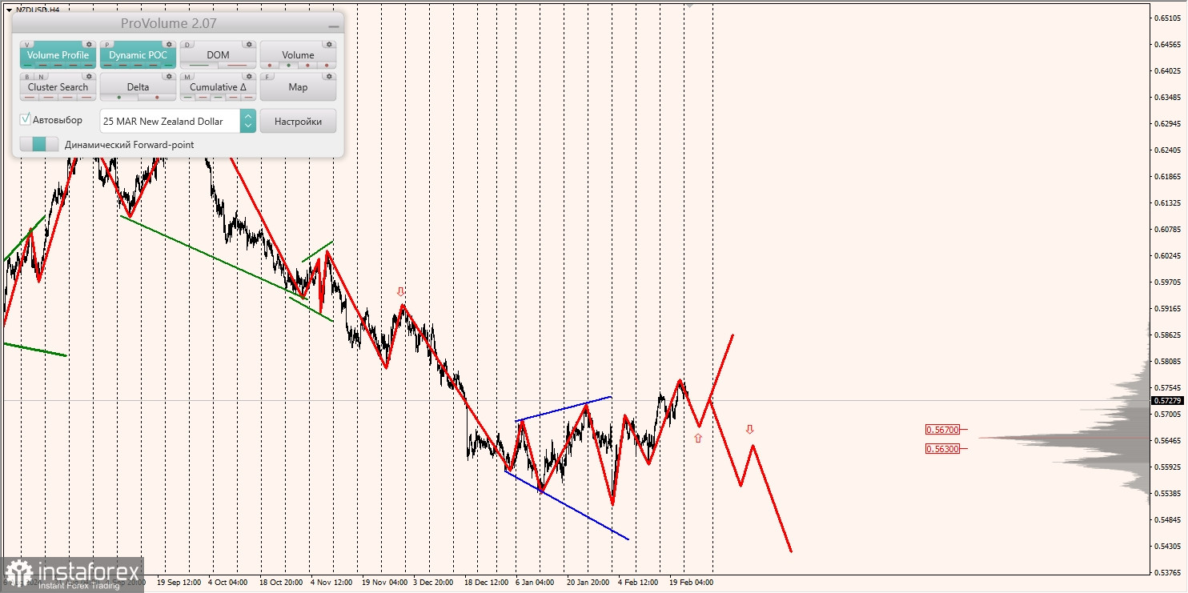This screenshot has width=1188, height=593.
Task: Click the current price tag 0.57279
Action: click(1169, 400)
